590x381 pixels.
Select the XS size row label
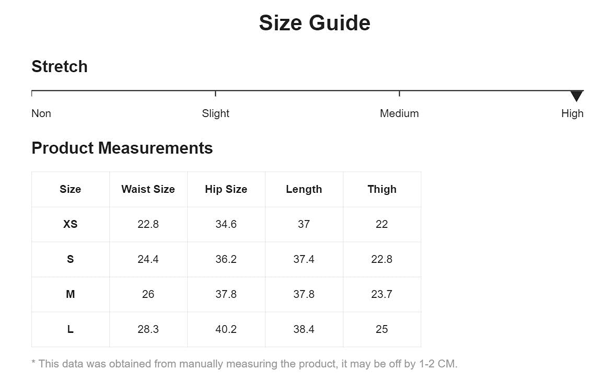point(70,224)
